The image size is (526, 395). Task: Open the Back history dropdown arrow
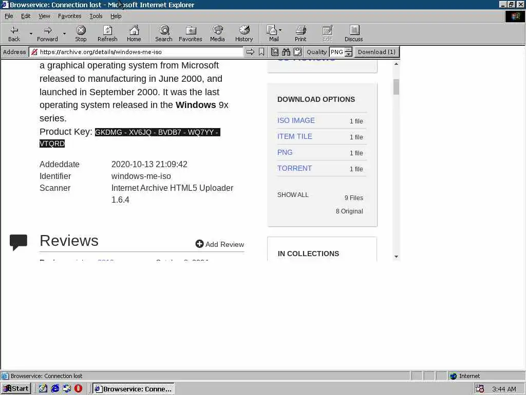[x=31, y=33]
